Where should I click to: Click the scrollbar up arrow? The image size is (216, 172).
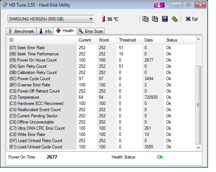point(198,39)
